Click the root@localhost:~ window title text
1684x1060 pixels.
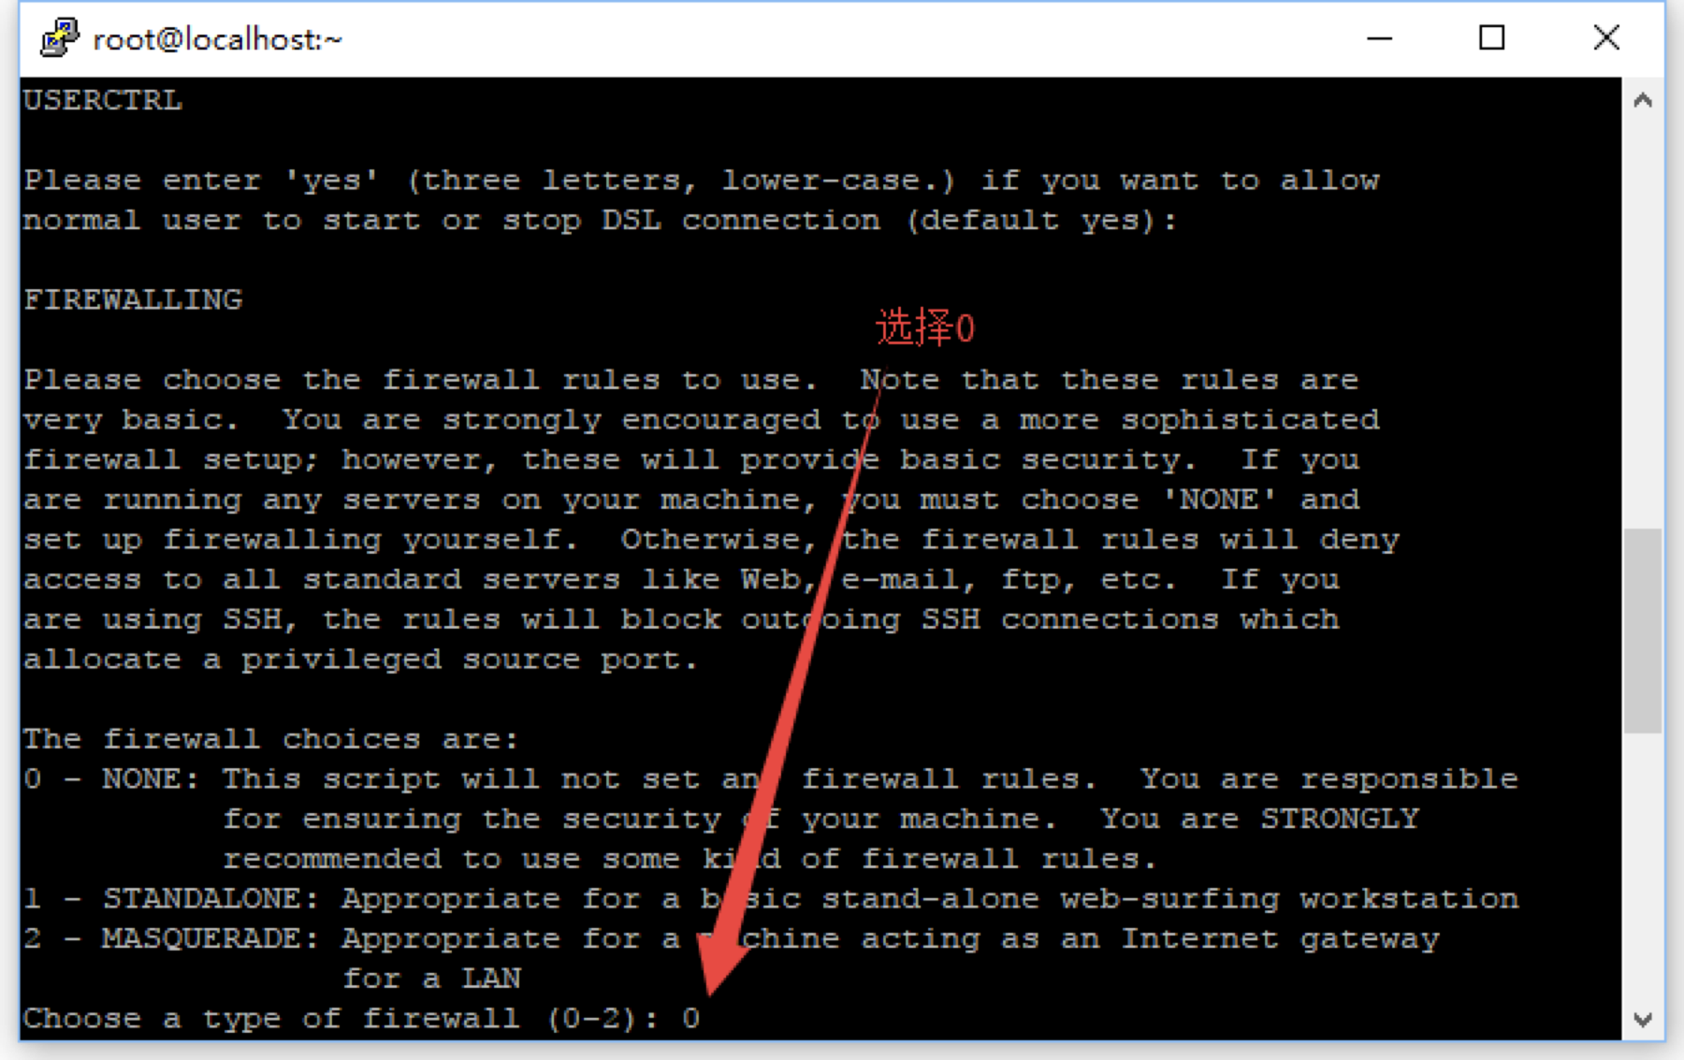[x=217, y=39]
